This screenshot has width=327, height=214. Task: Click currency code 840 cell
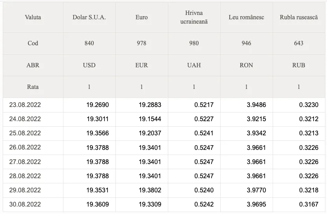[x=89, y=43]
